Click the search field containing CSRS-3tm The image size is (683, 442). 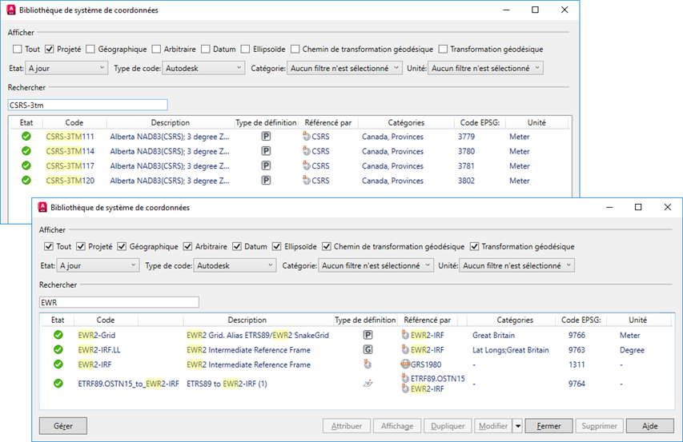point(87,105)
